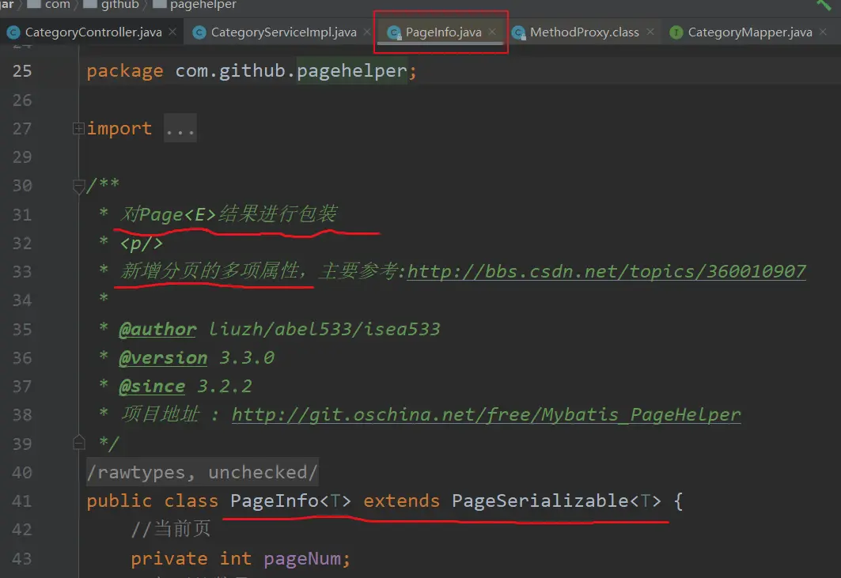The image size is (841, 578).
Task: Click the PageSerializable class name on line 41
Action: coord(540,501)
